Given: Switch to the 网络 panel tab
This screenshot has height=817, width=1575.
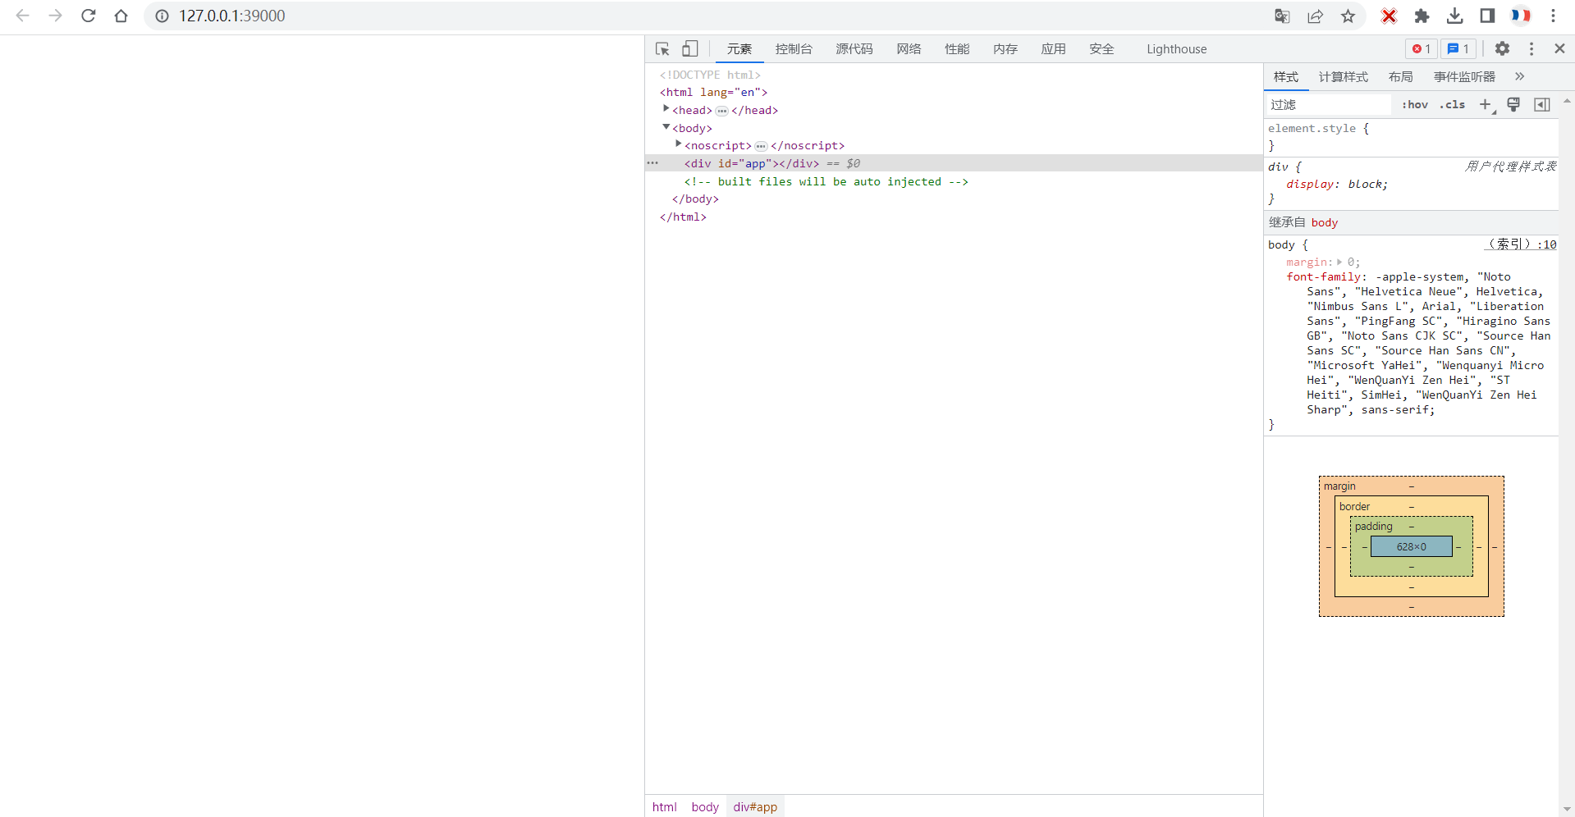Looking at the screenshot, I should tap(908, 48).
